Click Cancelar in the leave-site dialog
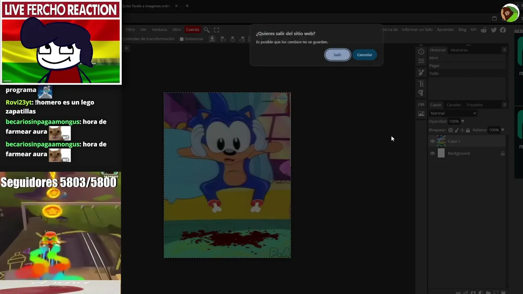The height and width of the screenshot is (294, 523). pos(364,55)
